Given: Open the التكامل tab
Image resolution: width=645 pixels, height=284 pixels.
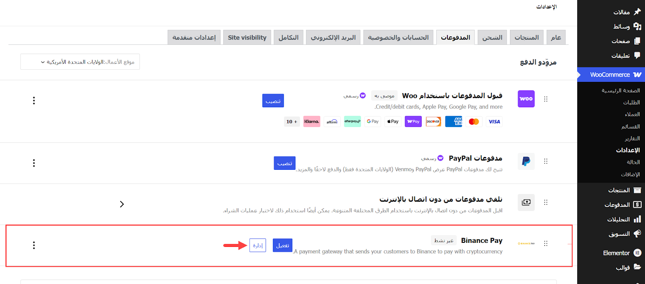Looking at the screenshot, I should [x=289, y=37].
